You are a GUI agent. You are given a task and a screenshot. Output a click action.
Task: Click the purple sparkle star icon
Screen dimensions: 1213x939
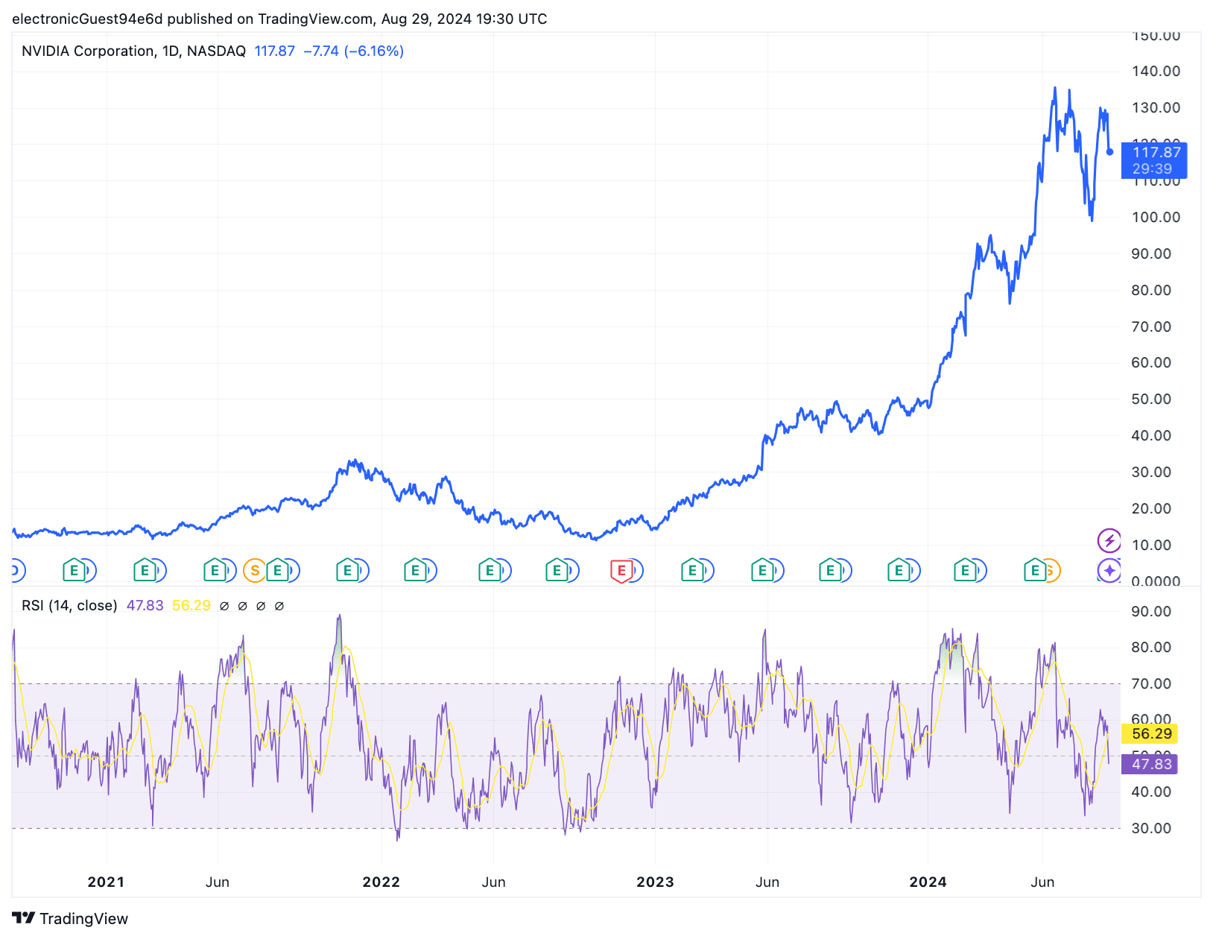(1109, 571)
